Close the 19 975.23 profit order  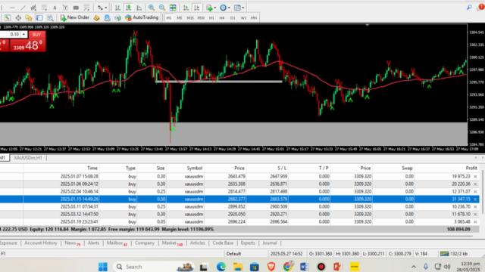(x=475, y=177)
